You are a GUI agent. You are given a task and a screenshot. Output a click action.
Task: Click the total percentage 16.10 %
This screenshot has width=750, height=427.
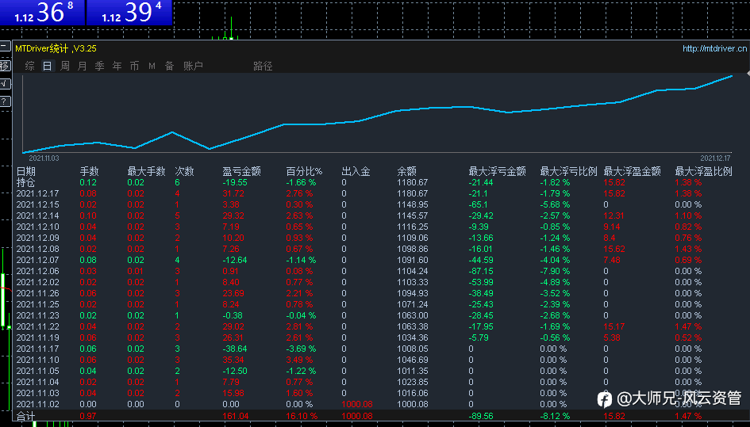click(302, 416)
